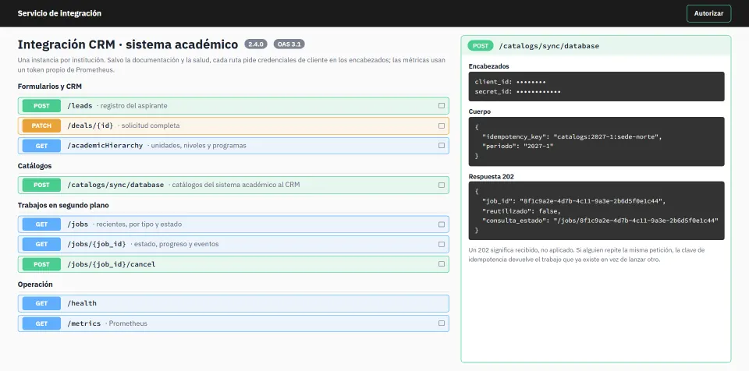This screenshot has height=371, width=749.
Task: Expand the /academicHierarchy endpoint row
Action: [233, 146]
